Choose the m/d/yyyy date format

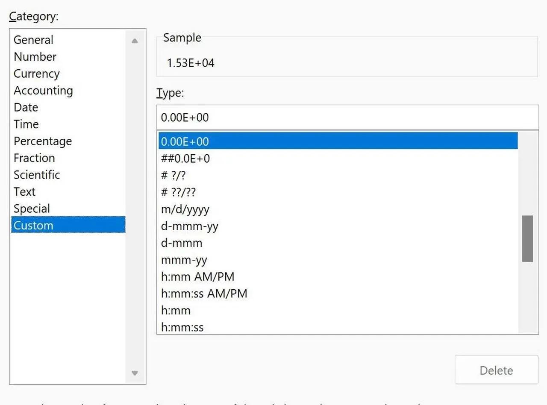click(338, 209)
